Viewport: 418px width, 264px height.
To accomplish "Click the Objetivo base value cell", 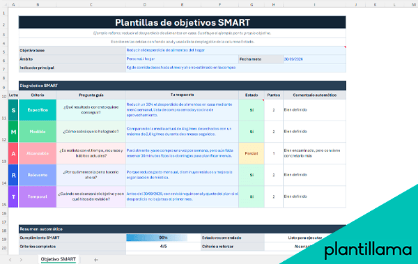I will [x=235, y=50].
